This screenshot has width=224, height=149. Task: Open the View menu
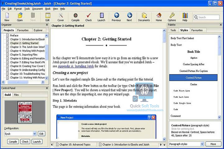point(55,9)
